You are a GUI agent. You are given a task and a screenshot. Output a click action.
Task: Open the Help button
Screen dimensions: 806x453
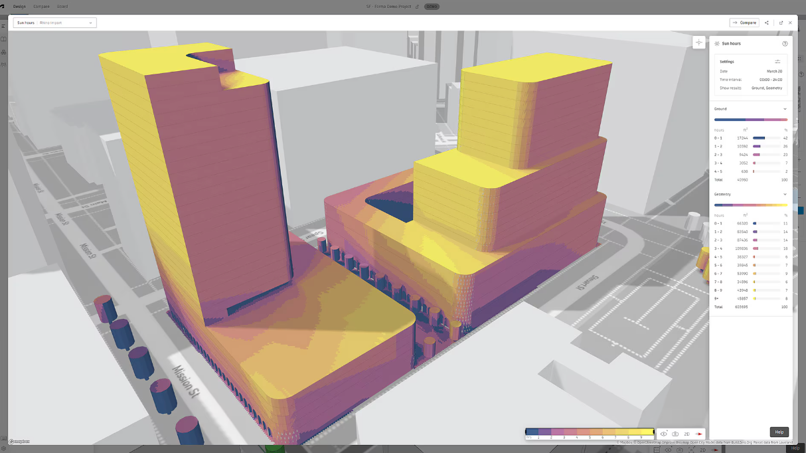tap(779, 432)
